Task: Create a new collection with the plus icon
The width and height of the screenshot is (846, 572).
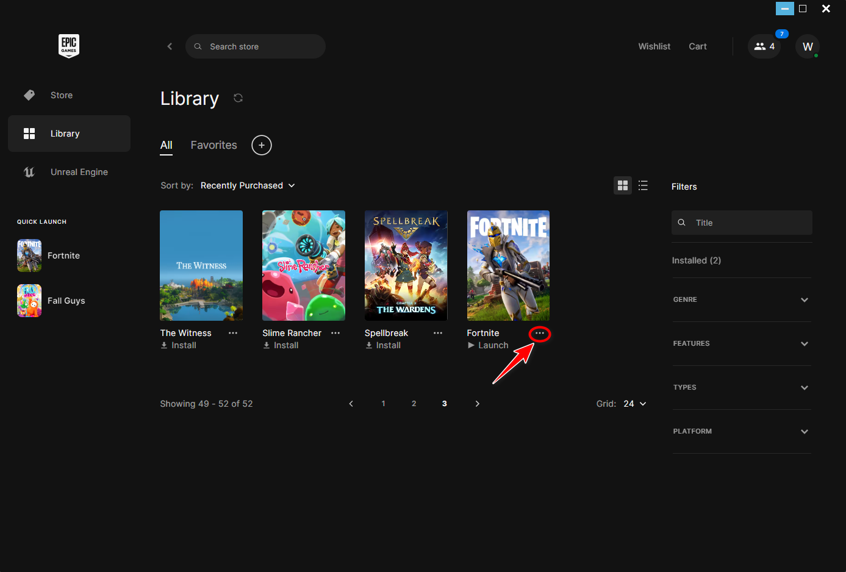Action: point(262,145)
